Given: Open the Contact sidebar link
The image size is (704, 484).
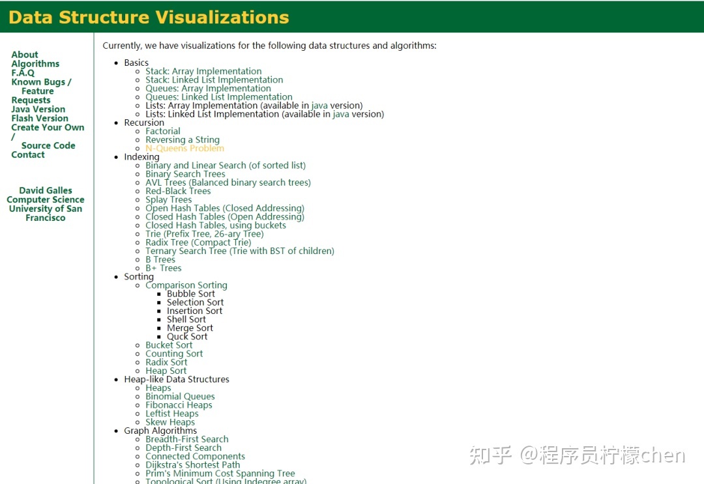Looking at the screenshot, I should [28, 155].
